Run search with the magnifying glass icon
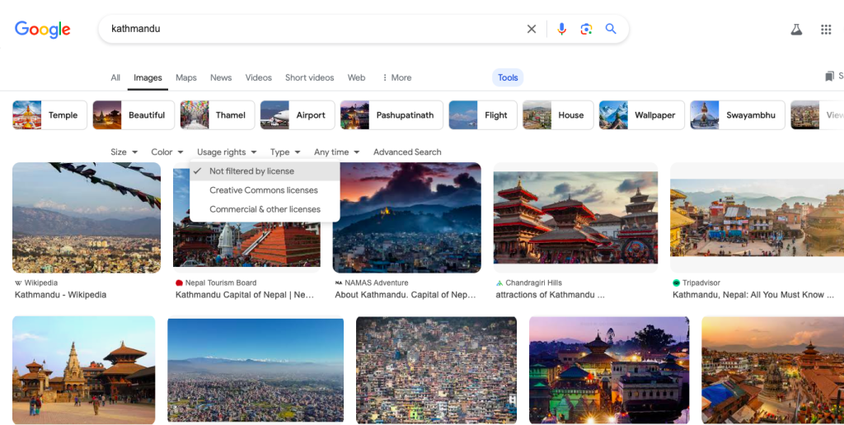Viewport: 844px width, 425px height. pos(611,29)
